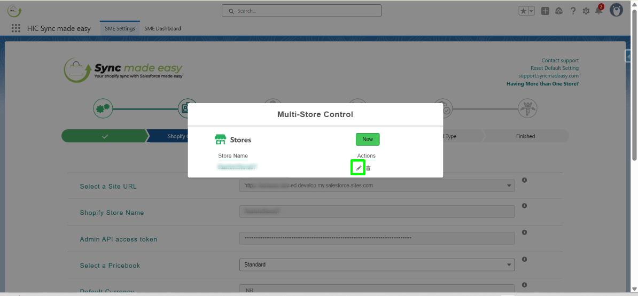
Task: Click the global actions plus icon
Action: [x=545, y=11]
